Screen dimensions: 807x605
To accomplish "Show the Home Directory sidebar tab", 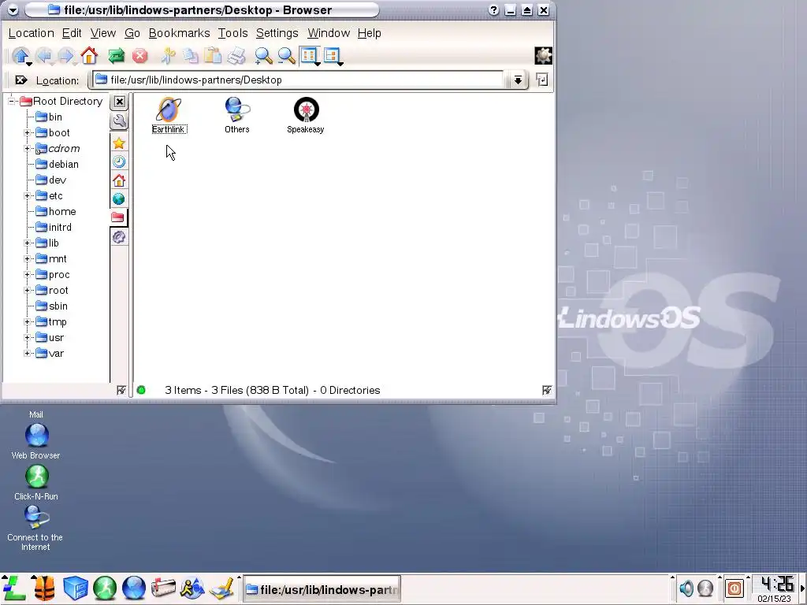I will (x=119, y=180).
